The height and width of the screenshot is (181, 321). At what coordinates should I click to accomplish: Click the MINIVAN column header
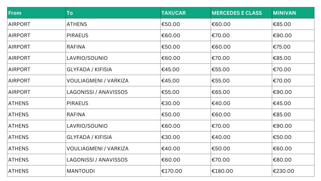pos(284,13)
